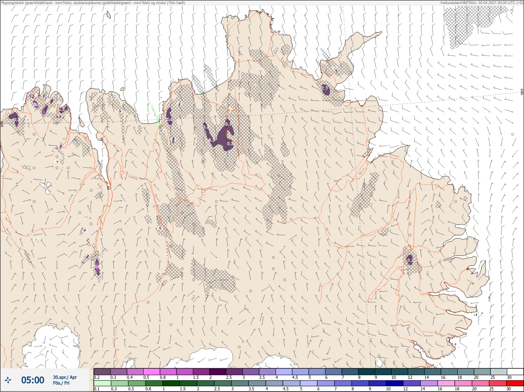Viewport: 524px width, 392px height.
Task: Click the '30.apr./ Apr' date label
Action: pos(65,377)
